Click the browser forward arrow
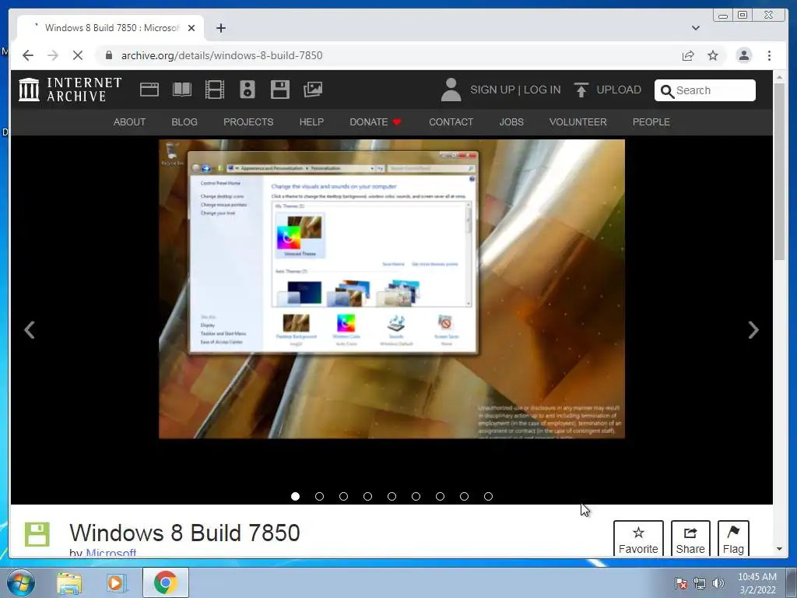This screenshot has width=797, height=598. click(x=53, y=55)
